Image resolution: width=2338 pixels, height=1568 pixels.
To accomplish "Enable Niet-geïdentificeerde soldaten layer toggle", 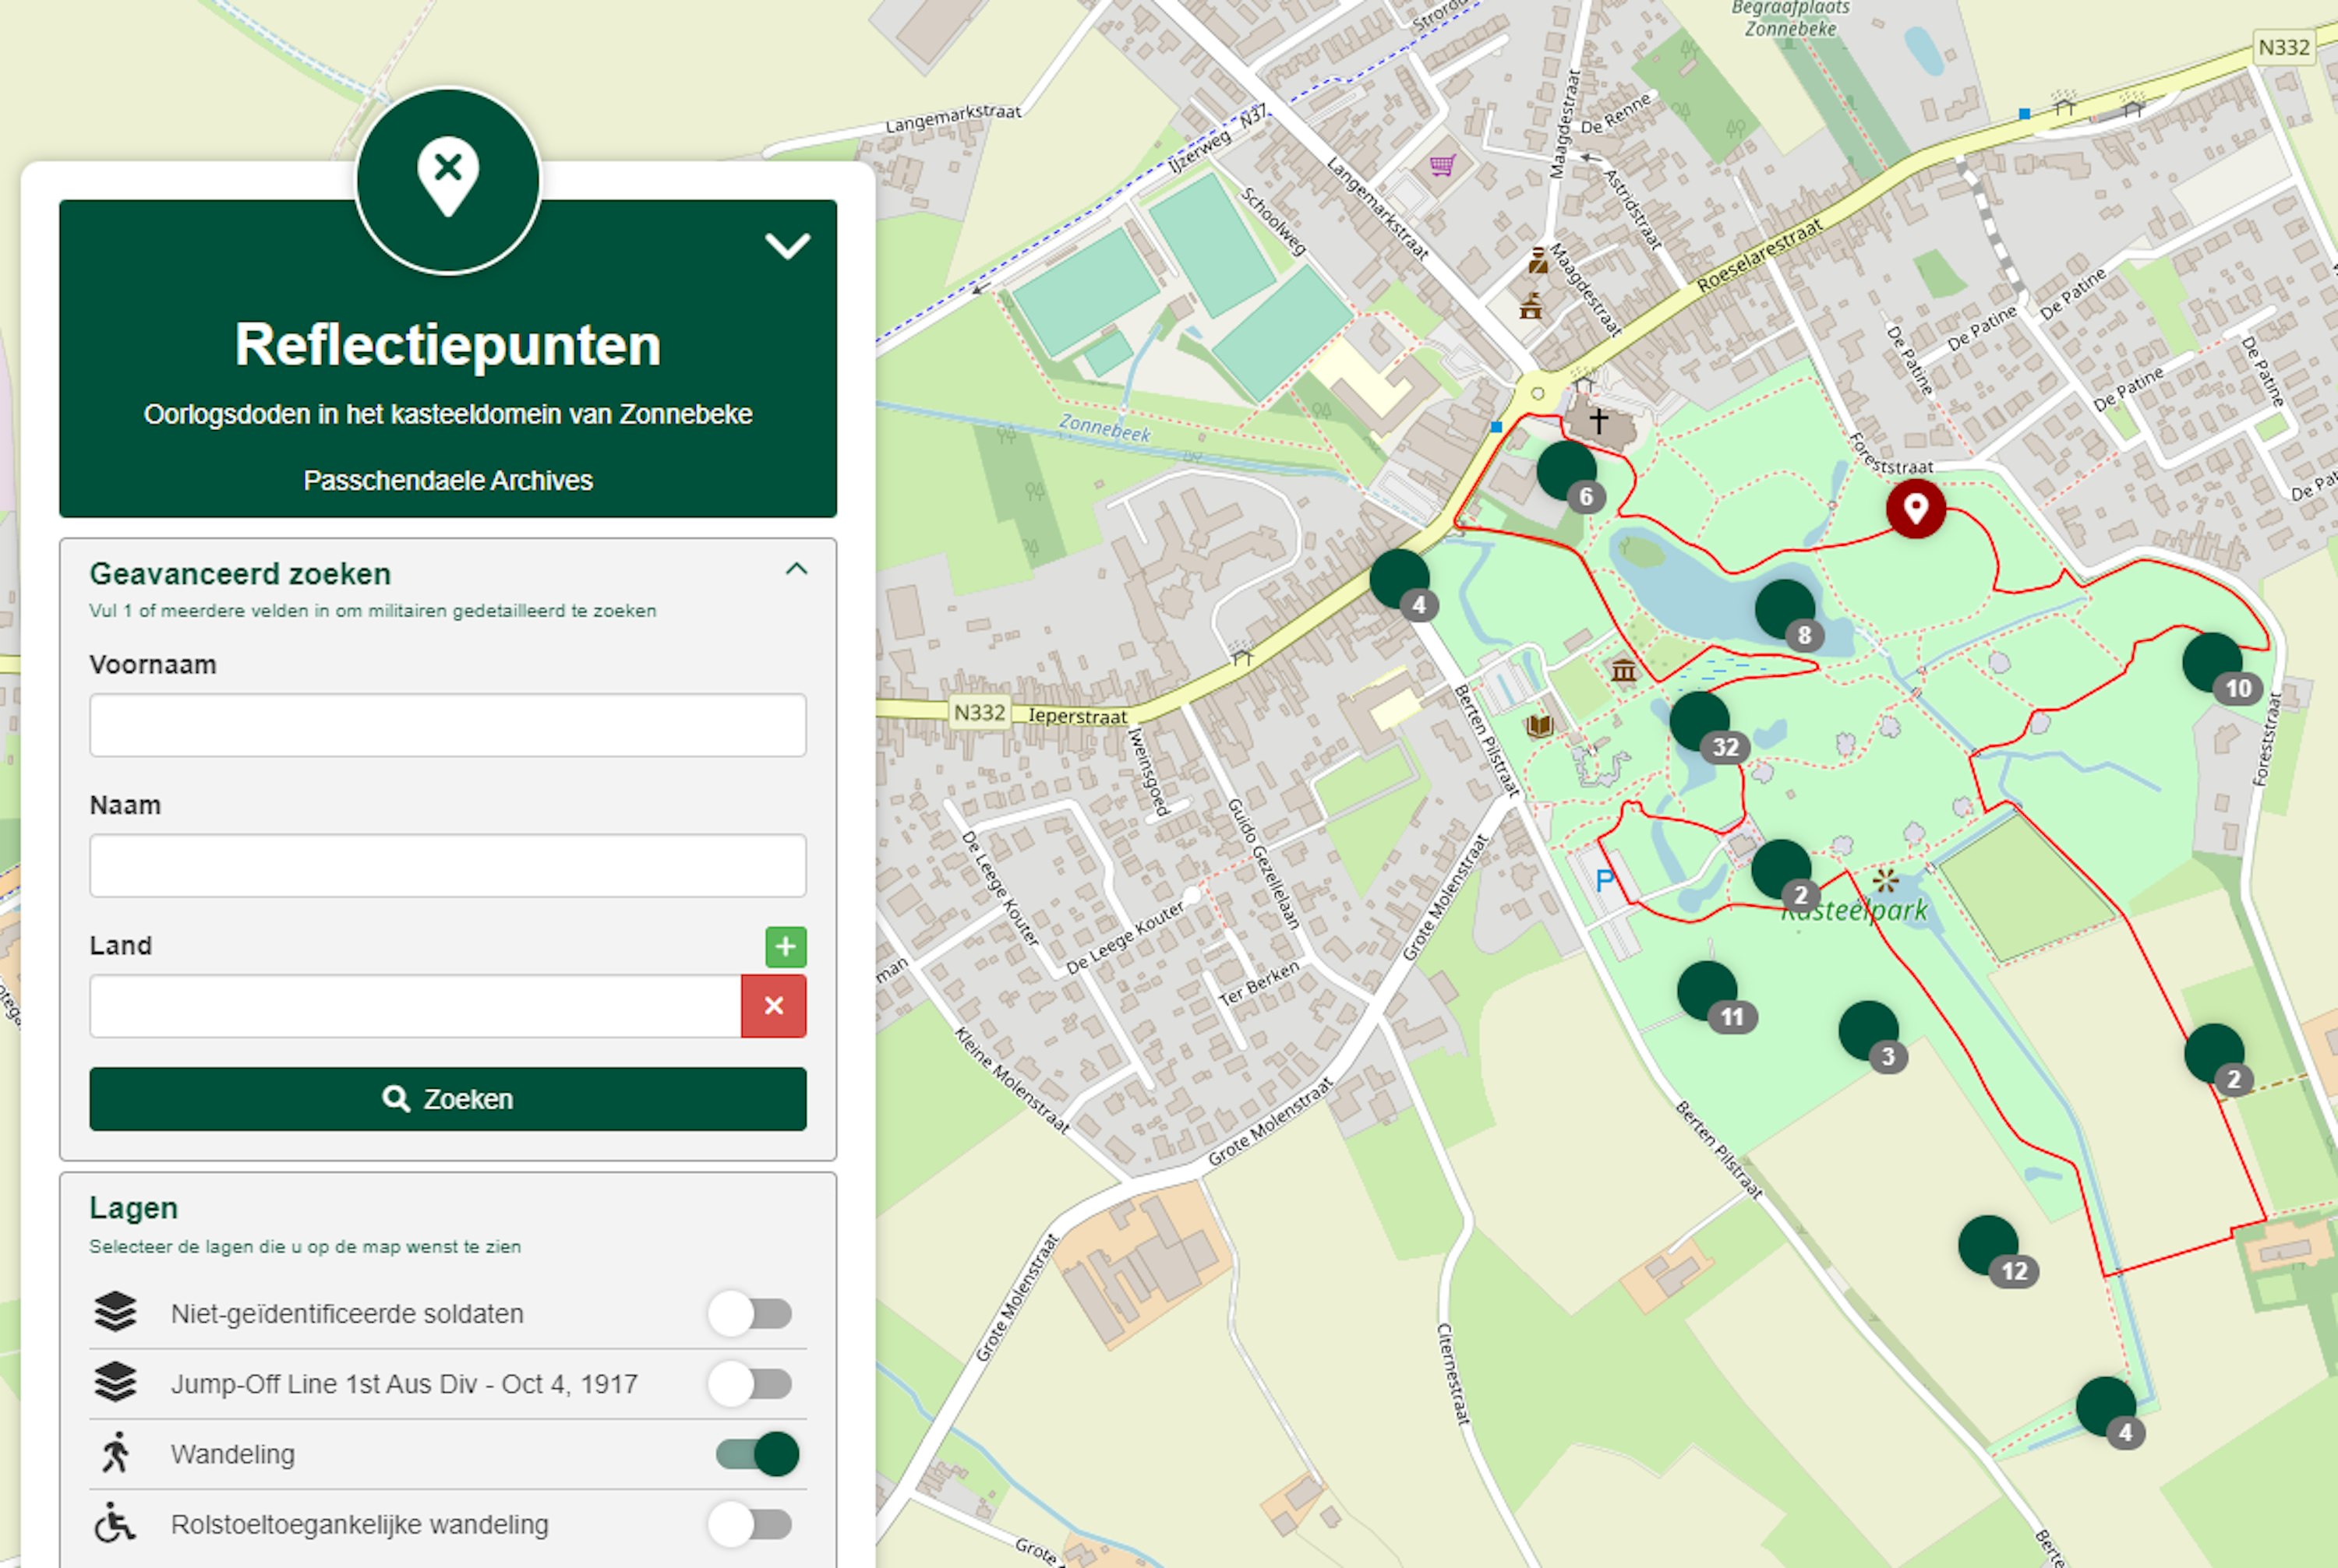I will tap(750, 1313).
